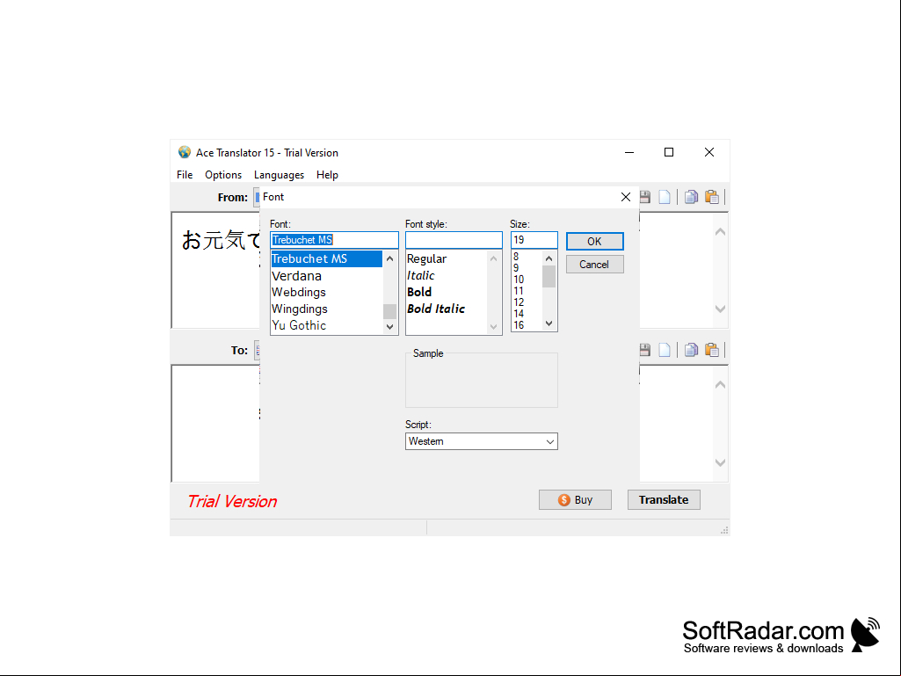Click the size list scroll up arrow
Viewport: 901px width, 676px height.
[x=549, y=258]
